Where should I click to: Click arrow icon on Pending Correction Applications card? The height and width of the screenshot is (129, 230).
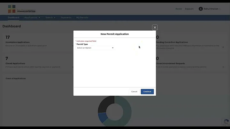223,47
